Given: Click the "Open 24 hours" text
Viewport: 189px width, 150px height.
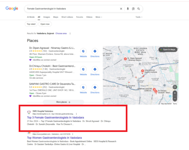Looking at the screenshot, I should [x=36, y=57].
